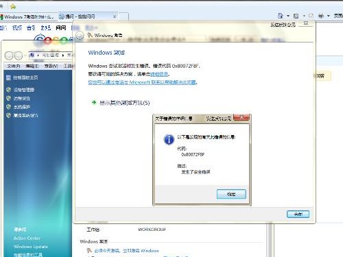Open Device Manager shield item in the sidebar
The image size is (343, 257).
tap(23, 90)
